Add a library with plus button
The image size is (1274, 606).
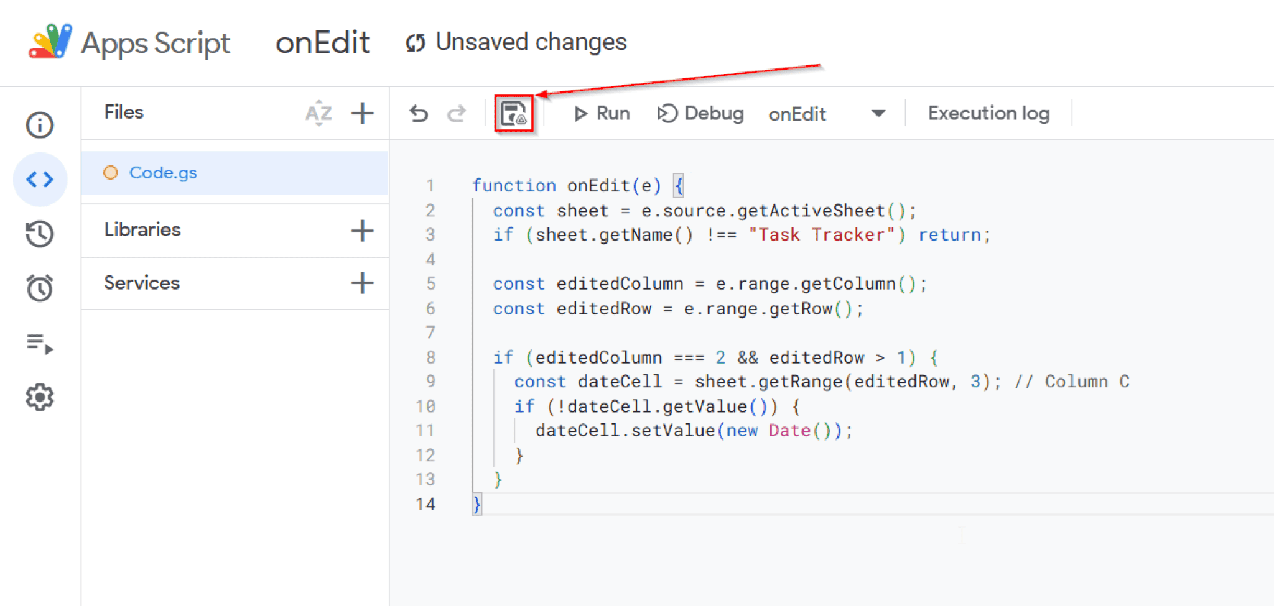click(362, 231)
